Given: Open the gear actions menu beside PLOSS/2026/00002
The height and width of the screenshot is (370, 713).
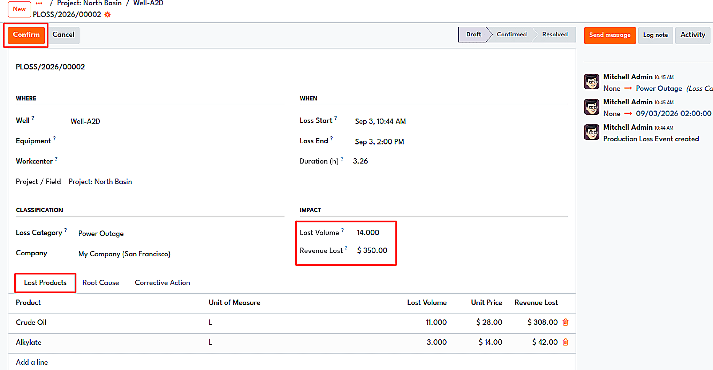Looking at the screenshot, I should [x=107, y=15].
